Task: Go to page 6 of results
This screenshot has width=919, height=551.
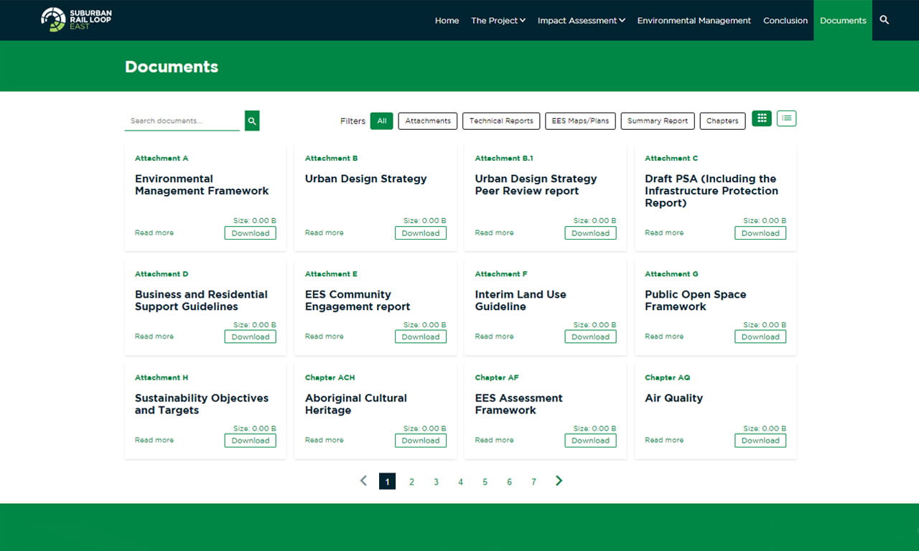Action: pos(509,481)
